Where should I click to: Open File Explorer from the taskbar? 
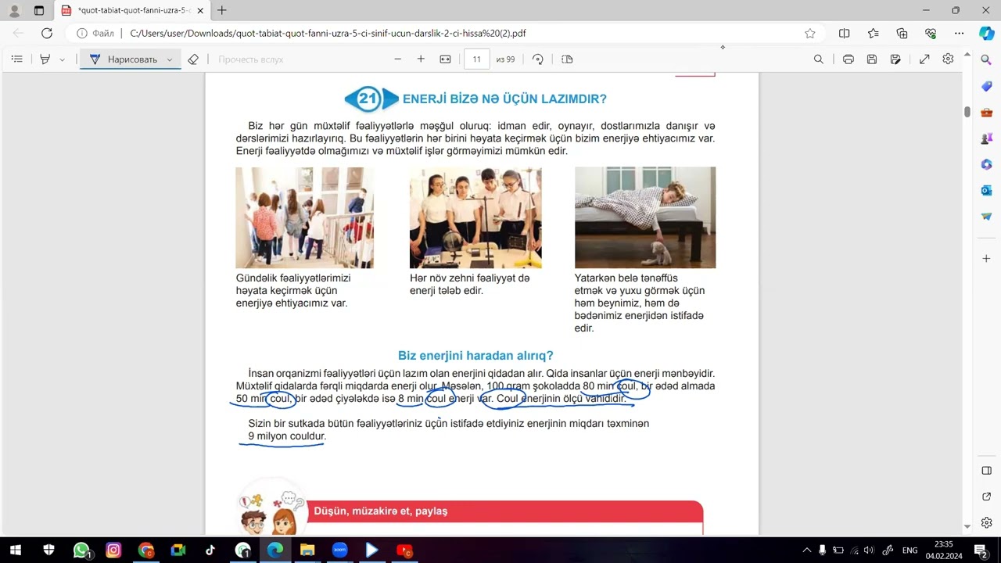[x=307, y=550]
